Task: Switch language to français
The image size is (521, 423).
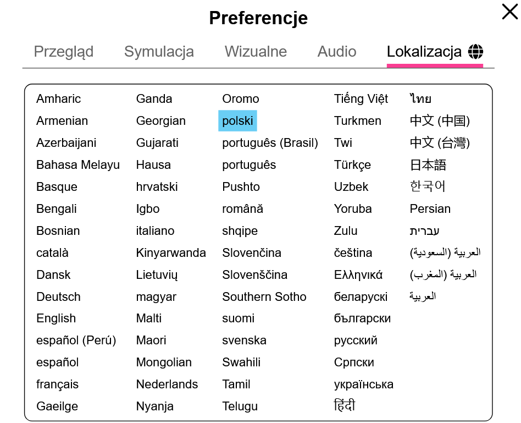Action: point(57,384)
